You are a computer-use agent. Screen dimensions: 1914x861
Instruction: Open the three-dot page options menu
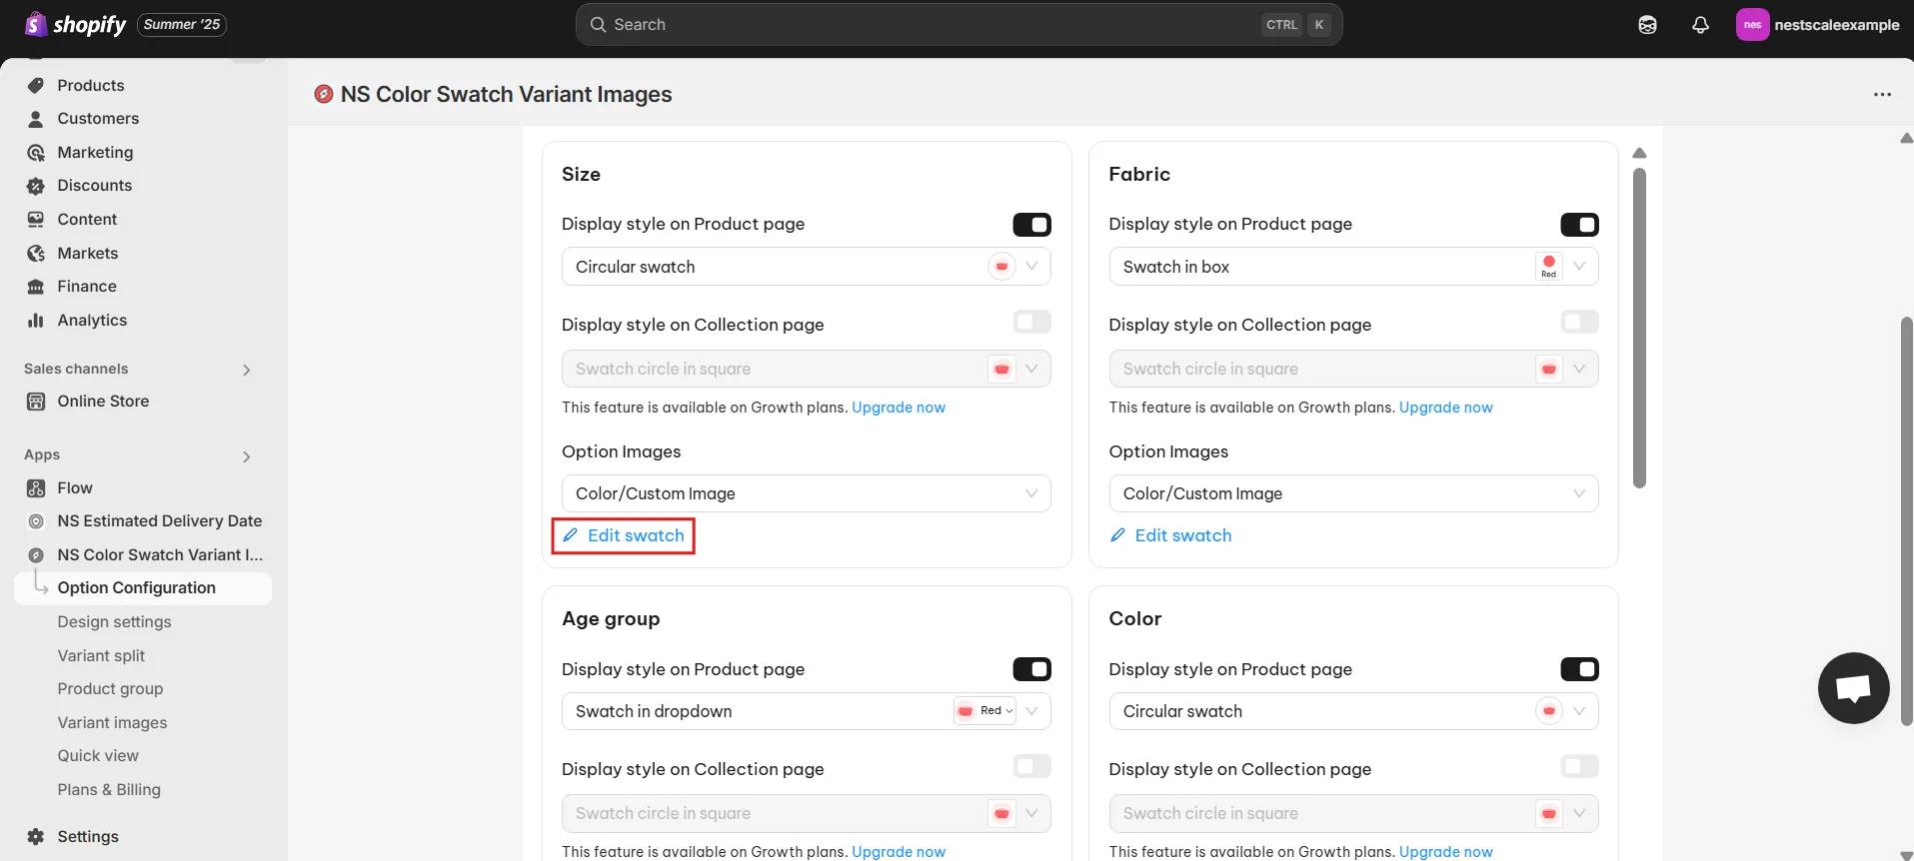tap(1882, 94)
